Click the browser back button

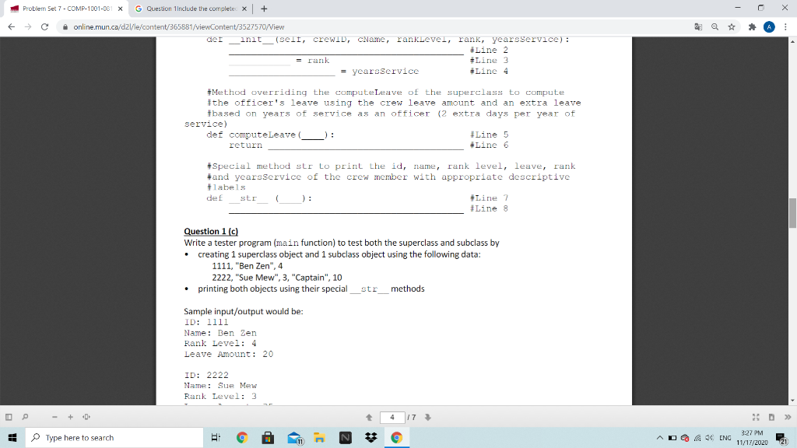12,26
